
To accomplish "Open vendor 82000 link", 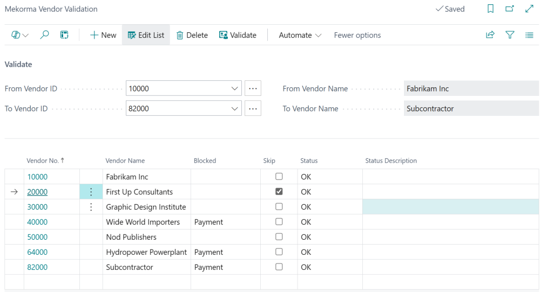I will coord(37,267).
